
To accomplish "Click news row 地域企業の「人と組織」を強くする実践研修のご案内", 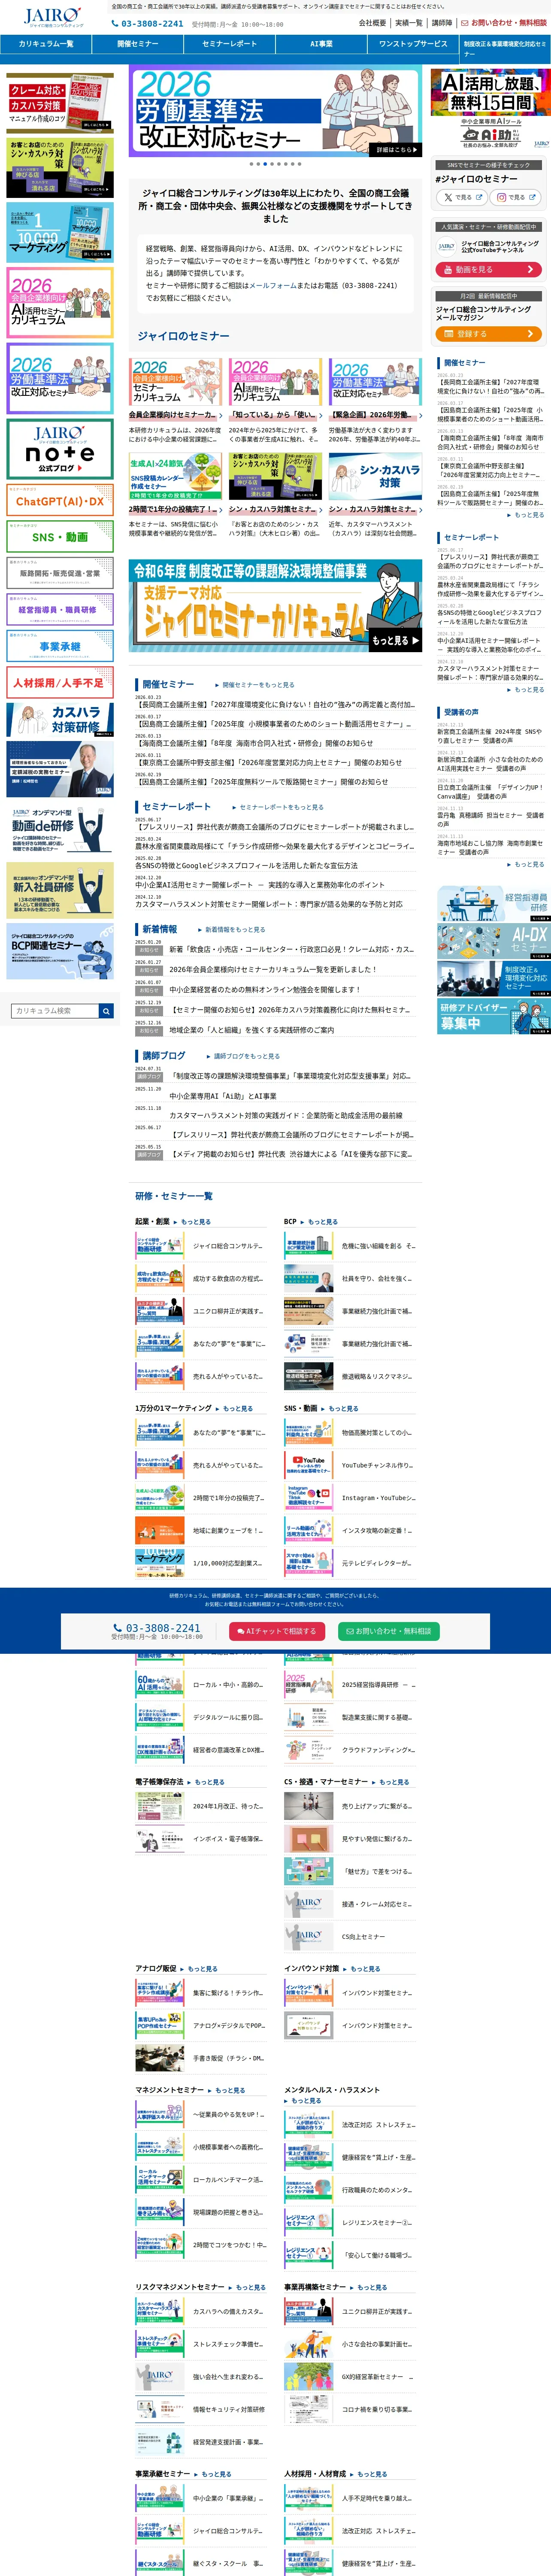I will pyautogui.click(x=275, y=1029).
